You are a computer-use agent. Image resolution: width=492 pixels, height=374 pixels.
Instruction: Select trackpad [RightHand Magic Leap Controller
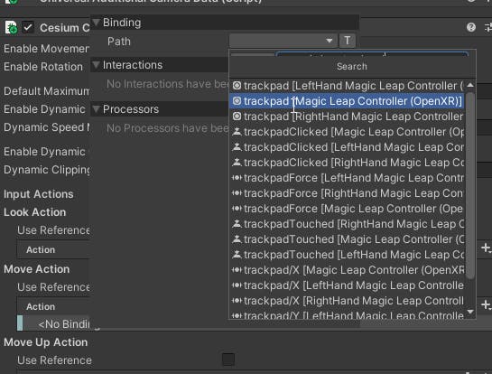(347, 117)
